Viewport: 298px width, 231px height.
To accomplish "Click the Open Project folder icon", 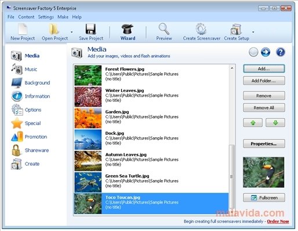I will (x=54, y=30).
